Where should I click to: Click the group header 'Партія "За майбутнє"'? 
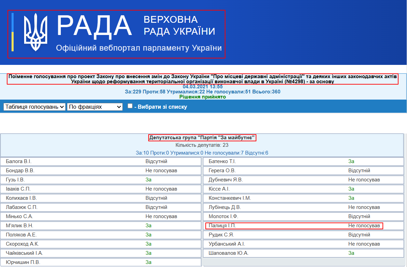(x=202, y=138)
